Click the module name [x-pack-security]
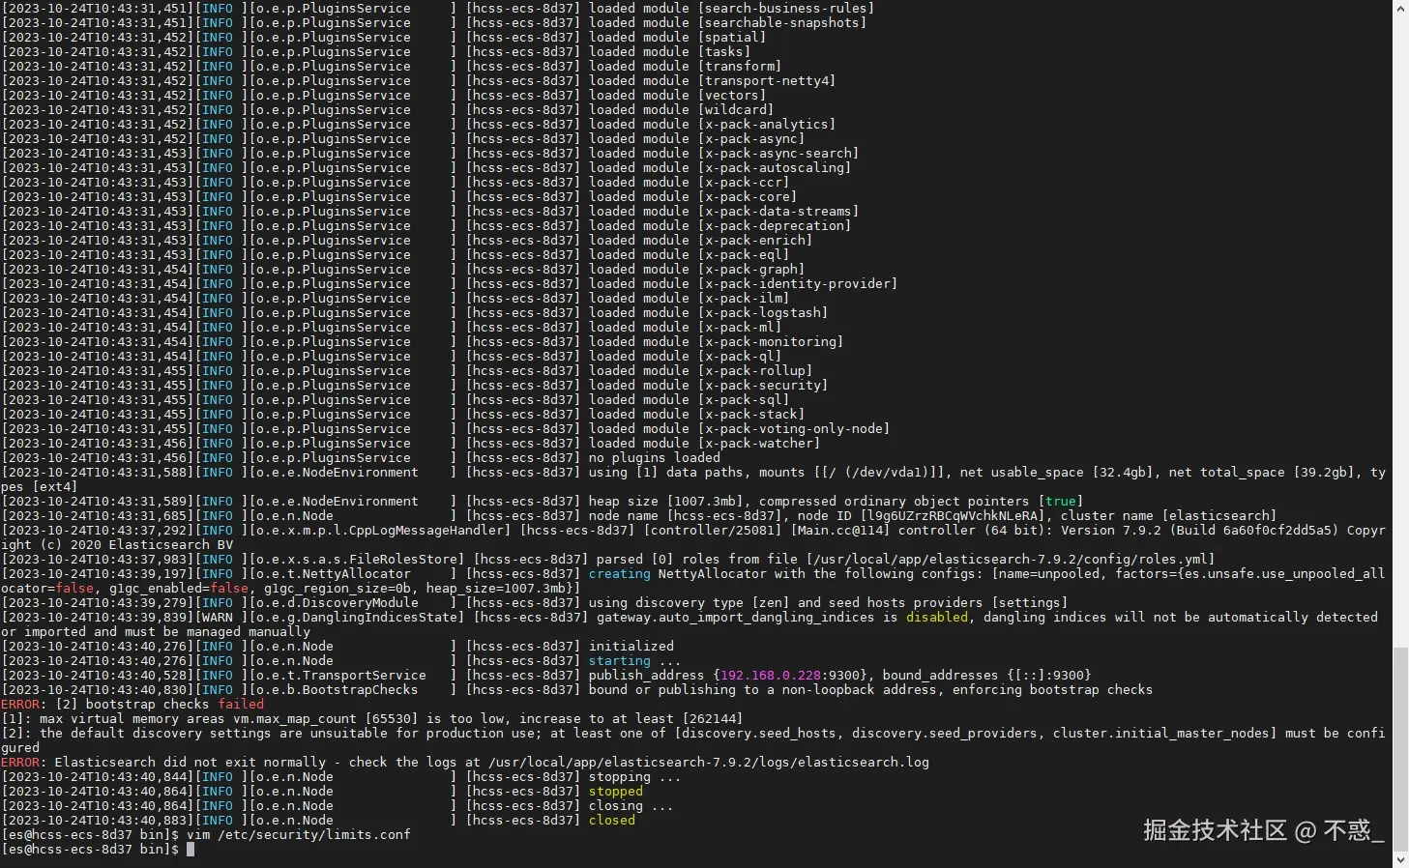This screenshot has width=1409, height=868. click(762, 386)
